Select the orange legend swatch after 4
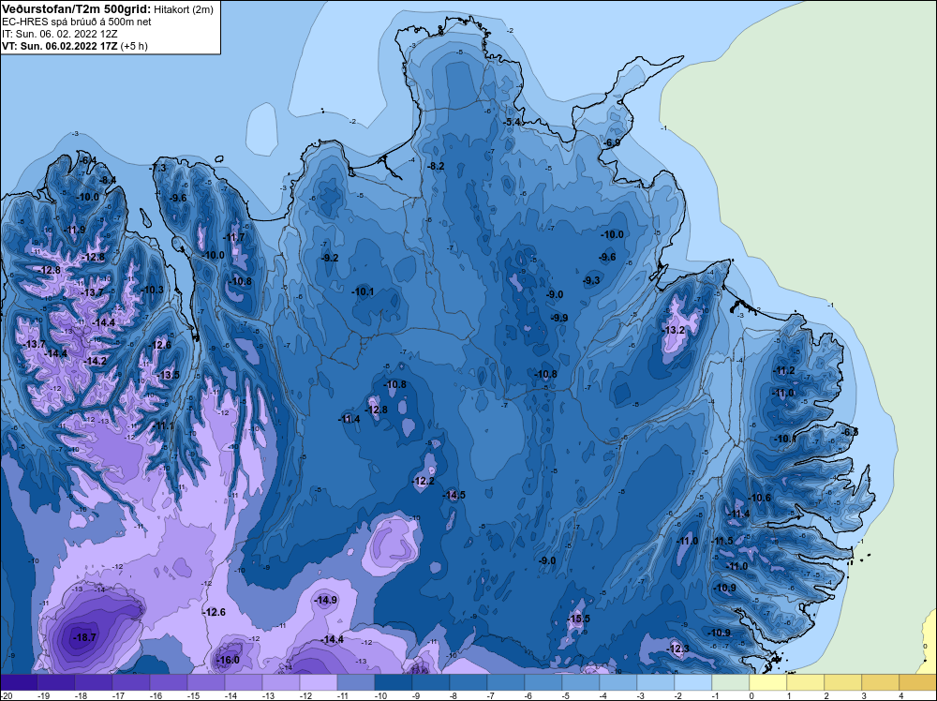The height and width of the screenshot is (701, 937). 918,682
